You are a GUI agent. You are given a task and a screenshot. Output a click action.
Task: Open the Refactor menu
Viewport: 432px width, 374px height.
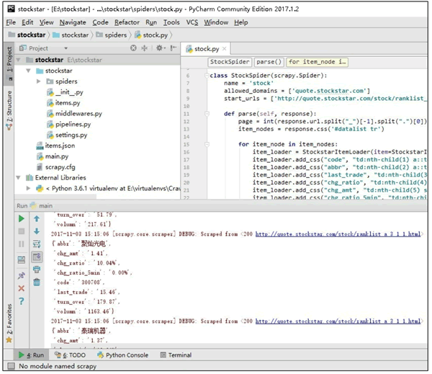pyautogui.click(x=127, y=22)
